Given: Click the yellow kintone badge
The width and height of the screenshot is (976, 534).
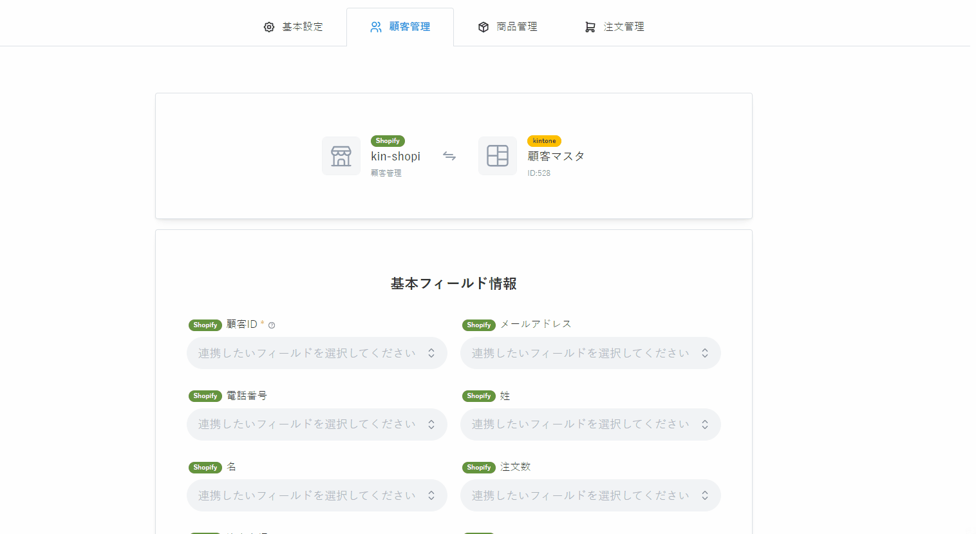Looking at the screenshot, I should (x=544, y=141).
